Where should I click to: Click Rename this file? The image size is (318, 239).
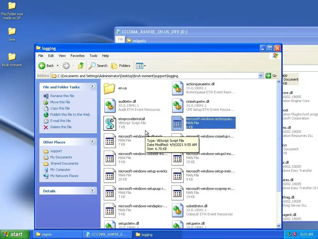62,96
